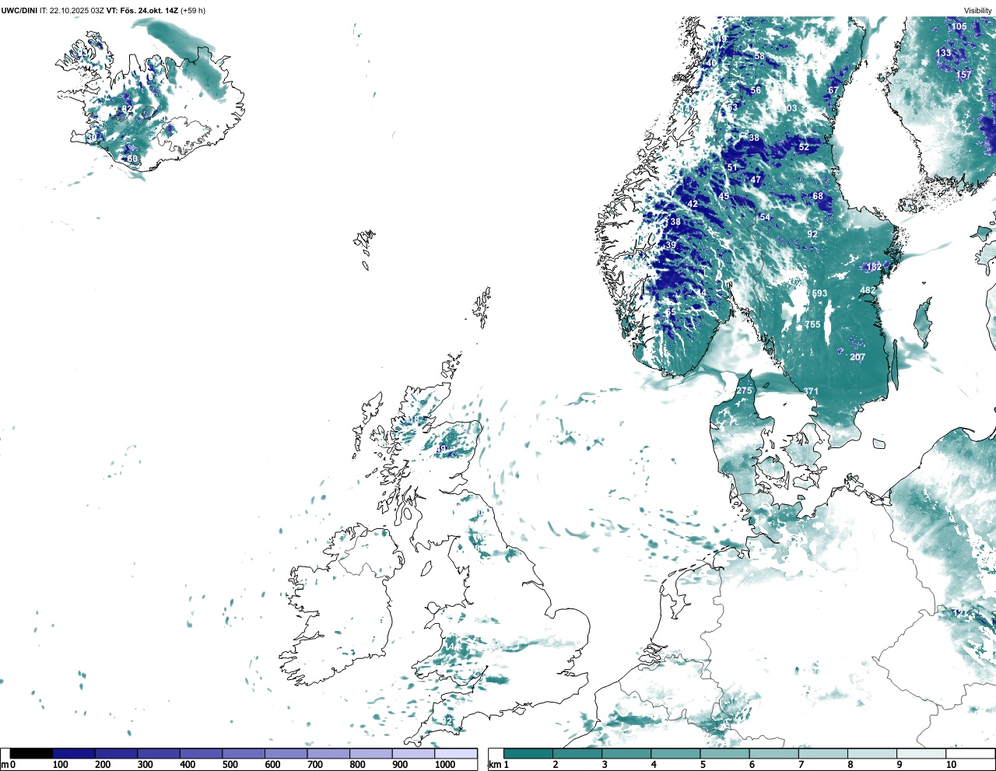Click the 47 visibility value on map
Viewport: 996px width, 771px height.
pos(756,180)
